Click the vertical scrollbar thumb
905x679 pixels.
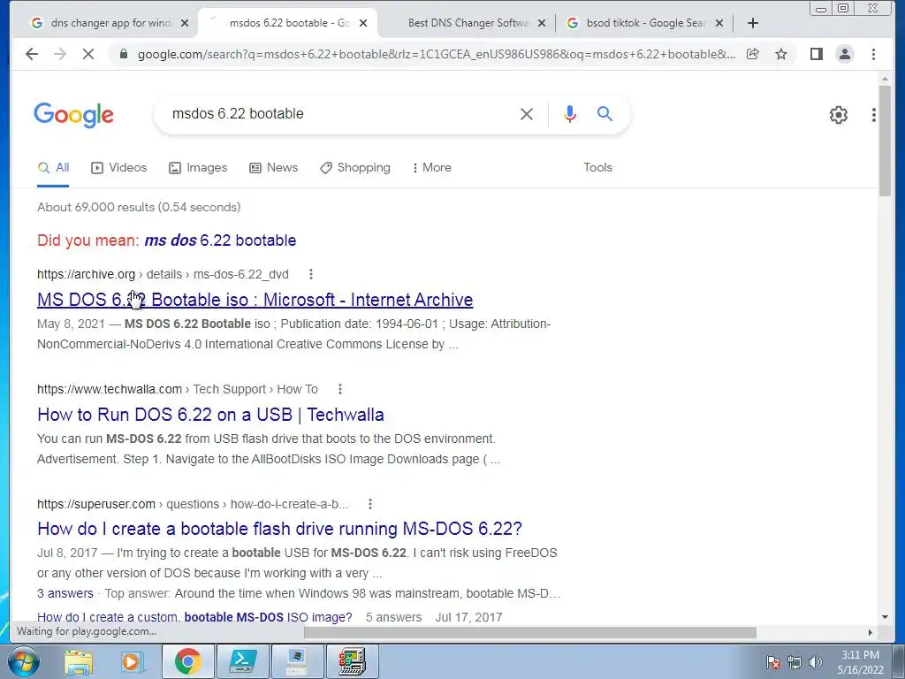click(x=885, y=141)
